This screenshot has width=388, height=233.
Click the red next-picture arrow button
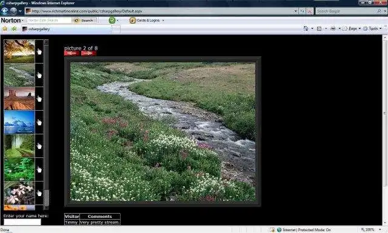(x=89, y=53)
